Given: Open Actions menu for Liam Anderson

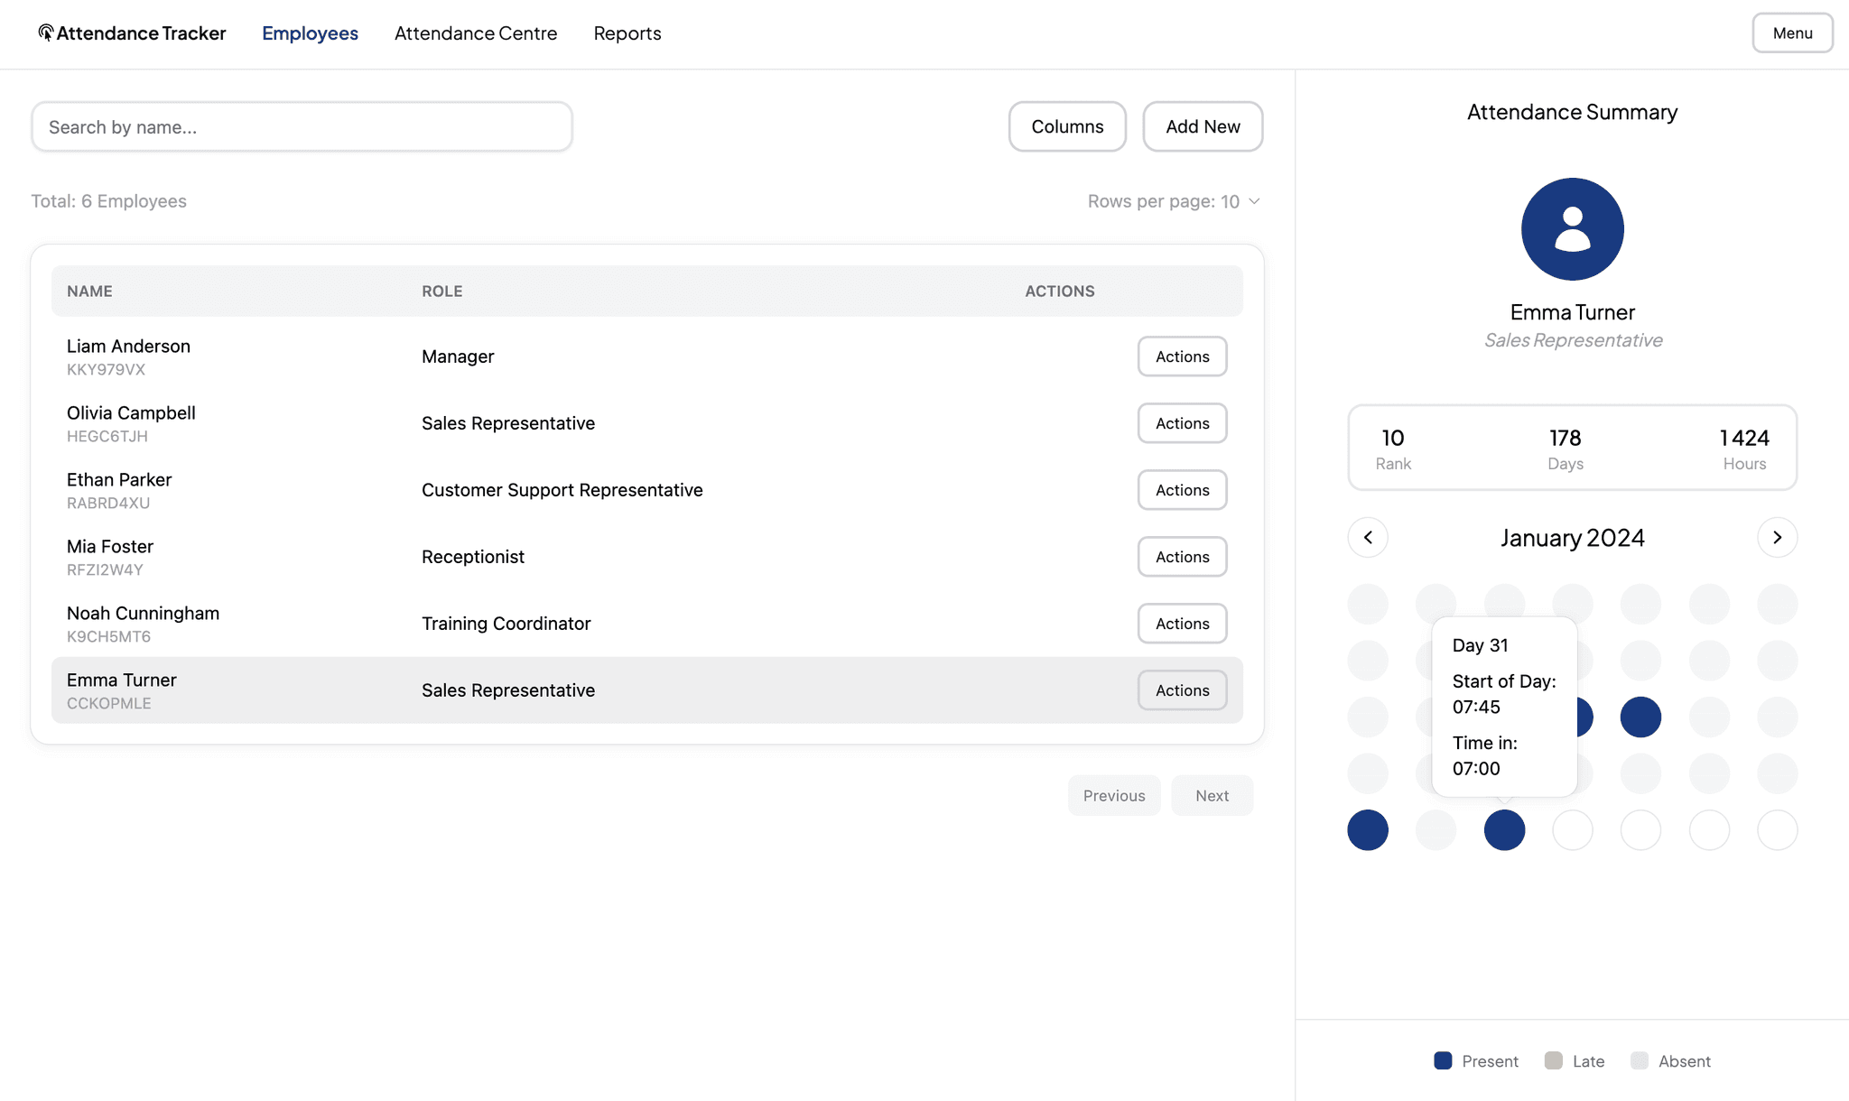Looking at the screenshot, I should point(1182,356).
